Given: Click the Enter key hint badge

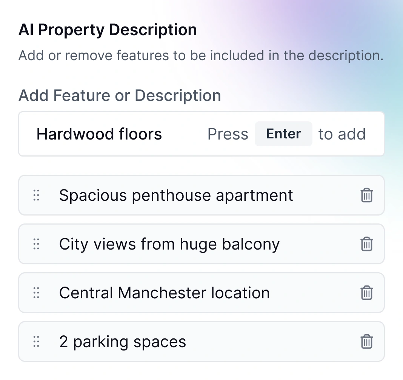Looking at the screenshot, I should coord(283,134).
